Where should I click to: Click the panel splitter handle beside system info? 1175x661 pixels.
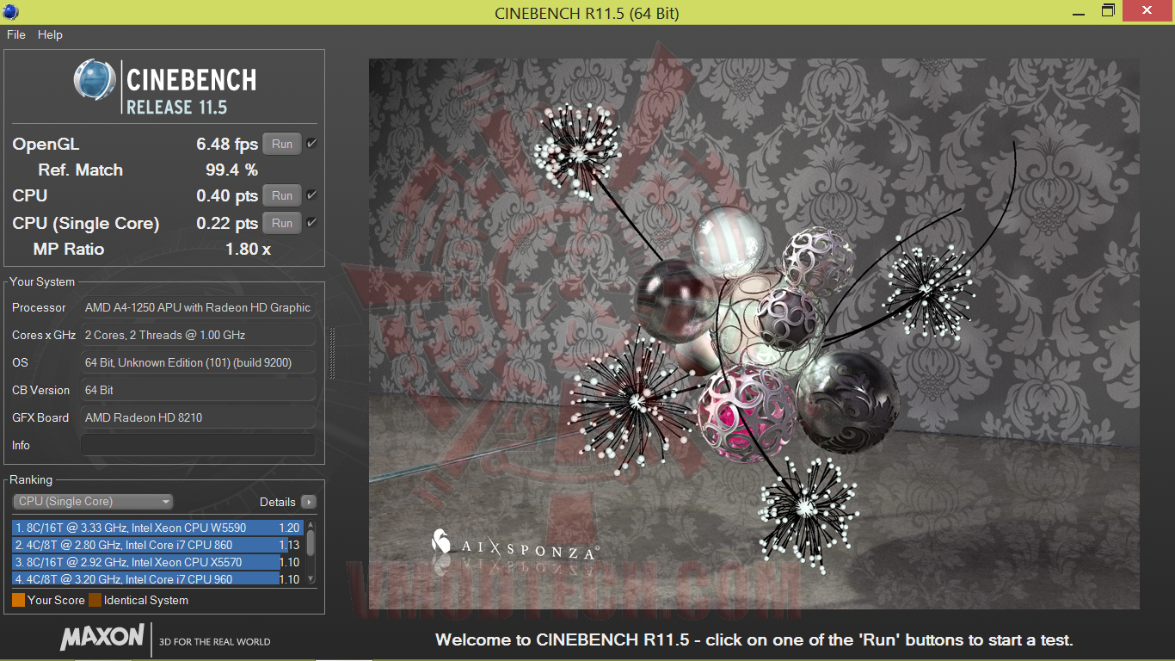[x=333, y=353]
